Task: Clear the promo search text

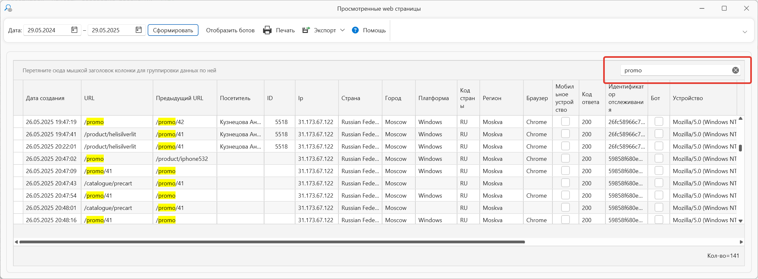Action: [735, 70]
